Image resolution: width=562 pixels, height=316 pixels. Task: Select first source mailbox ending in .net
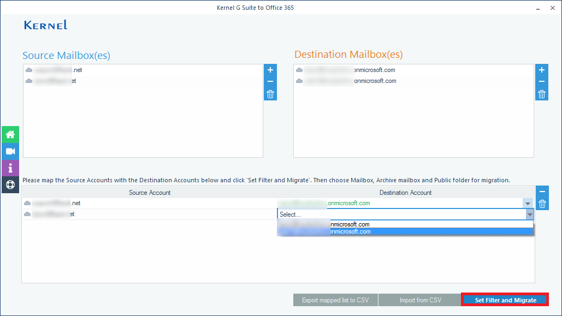[x=143, y=70]
